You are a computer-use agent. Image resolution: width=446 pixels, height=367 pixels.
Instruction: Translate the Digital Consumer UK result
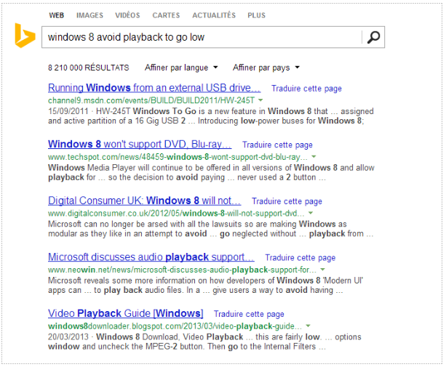tap(287, 201)
